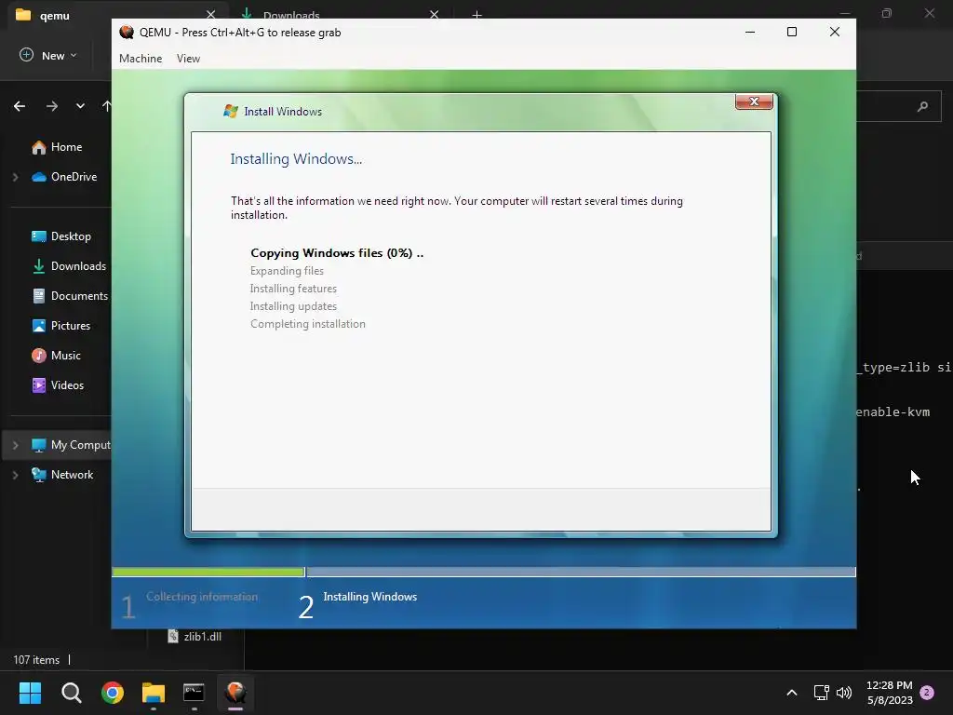Open the Windows Start menu
The height and width of the screenshot is (715, 953).
pyautogui.click(x=30, y=693)
